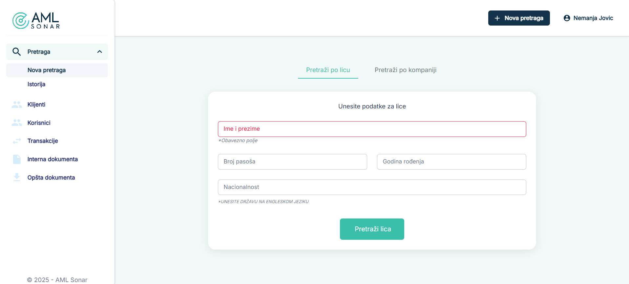Click the Transakcije arrows icon

pyautogui.click(x=17, y=141)
